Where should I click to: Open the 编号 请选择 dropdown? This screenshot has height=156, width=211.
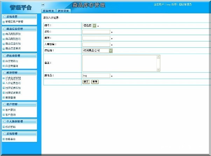[x=94, y=25]
